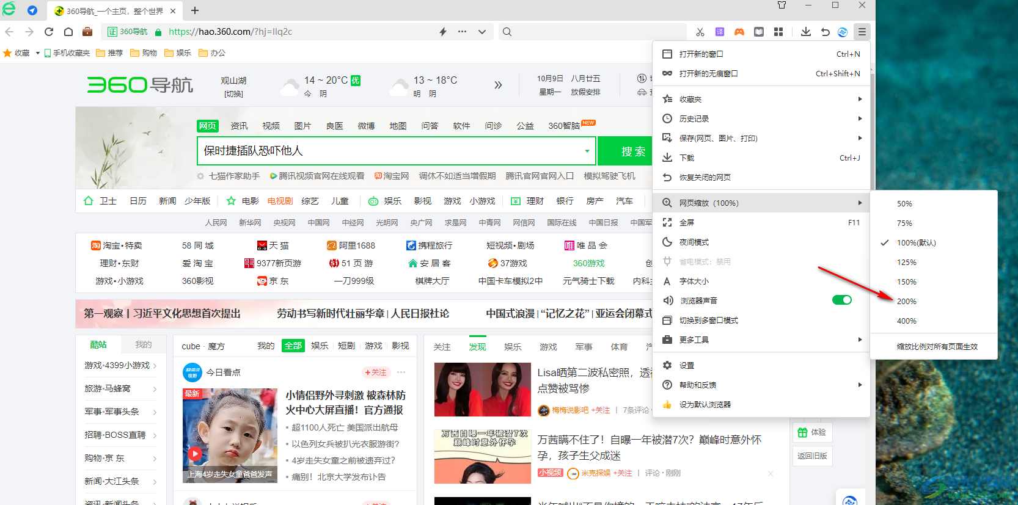The width and height of the screenshot is (1018, 505).
Task: Set page zoom to 200%
Action: coord(934,301)
